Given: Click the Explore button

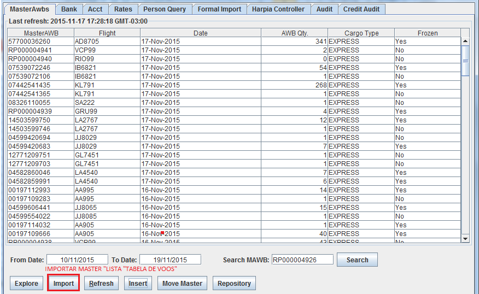Looking at the screenshot, I should point(26,283).
